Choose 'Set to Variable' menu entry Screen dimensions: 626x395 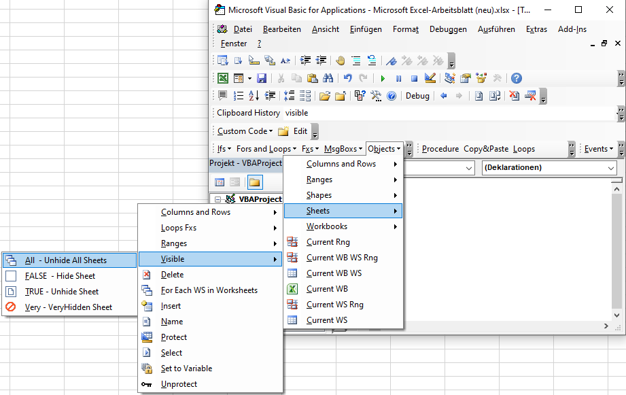(211, 368)
